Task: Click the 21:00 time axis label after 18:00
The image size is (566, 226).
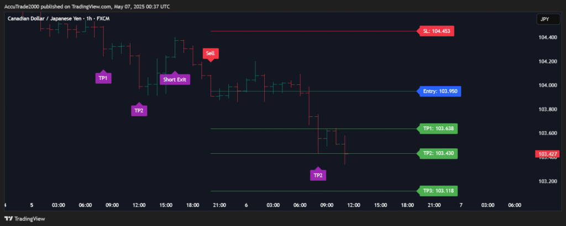Action: tap(219, 205)
